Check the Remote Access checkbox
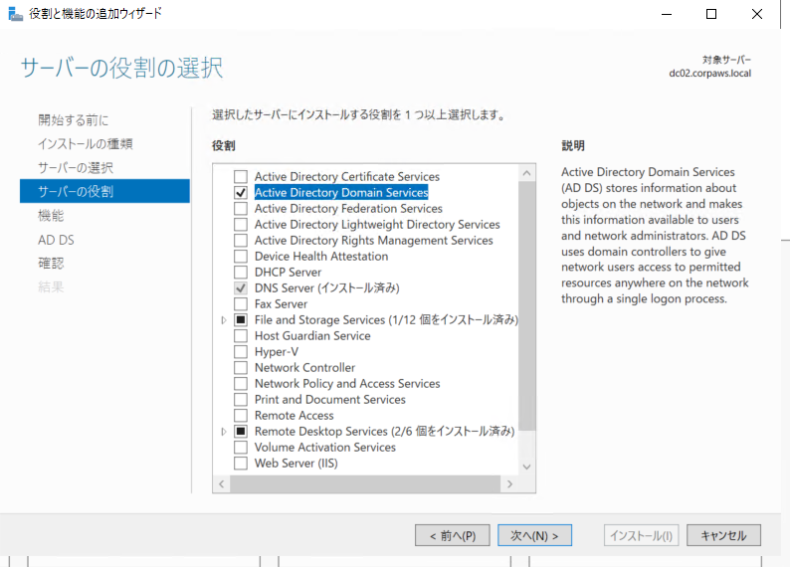Screen dimensions: 790x567 [241, 416]
